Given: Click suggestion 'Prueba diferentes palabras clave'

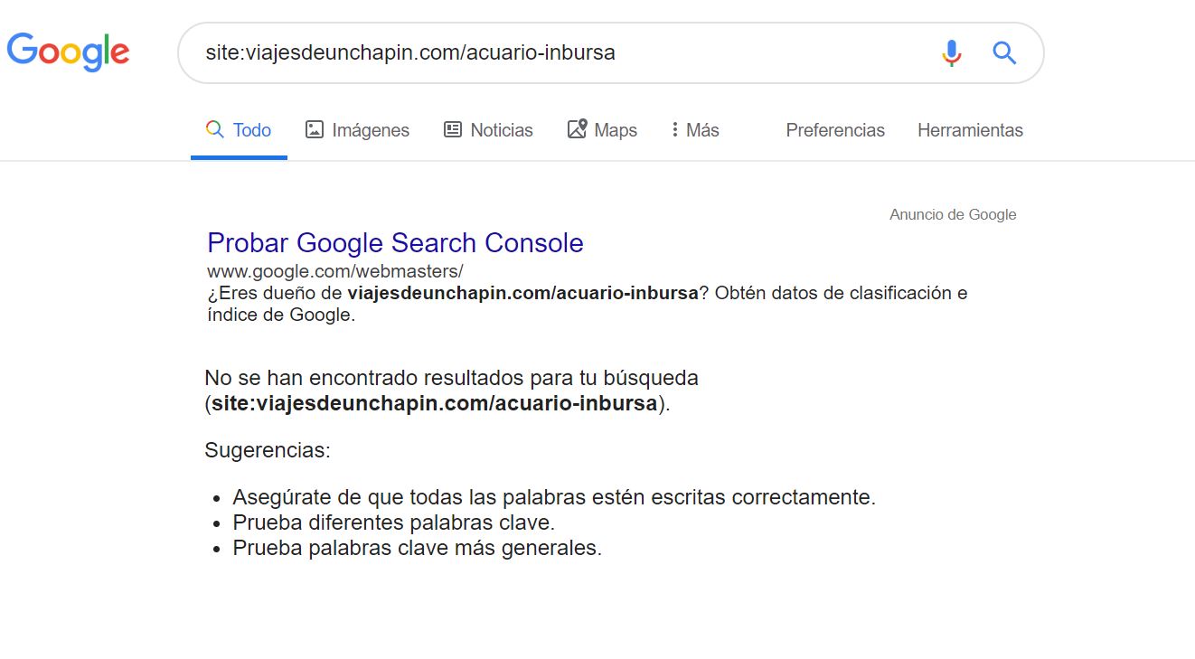Looking at the screenshot, I should click(x=393, y=522).
